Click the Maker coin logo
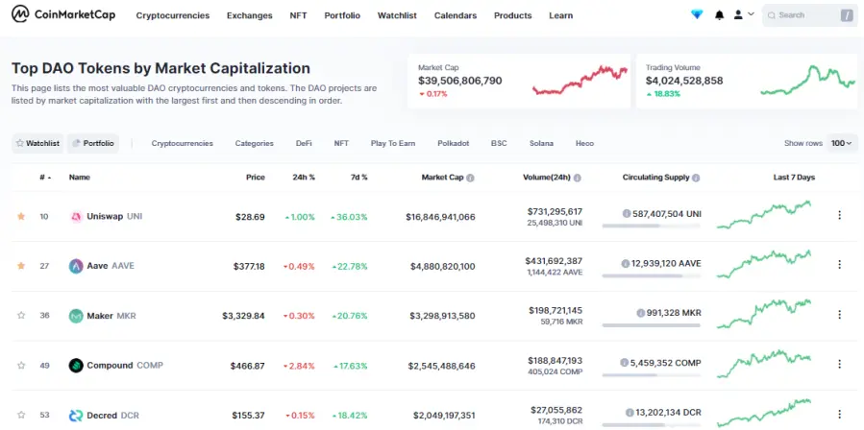This screenshot has width=864, height=430. pos(76,316)
